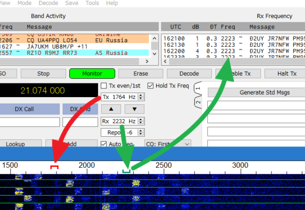Click the up-arrow frequency shift button
The width and height of the screenshot is (305, 210).
tap(111, 109)
